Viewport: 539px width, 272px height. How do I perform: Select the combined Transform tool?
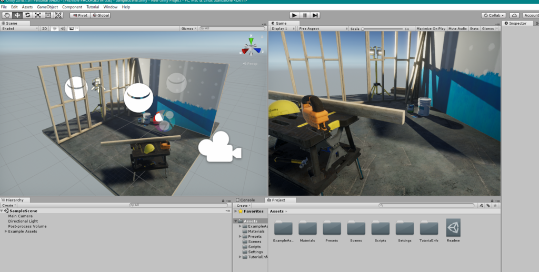(x=58, y=15)
